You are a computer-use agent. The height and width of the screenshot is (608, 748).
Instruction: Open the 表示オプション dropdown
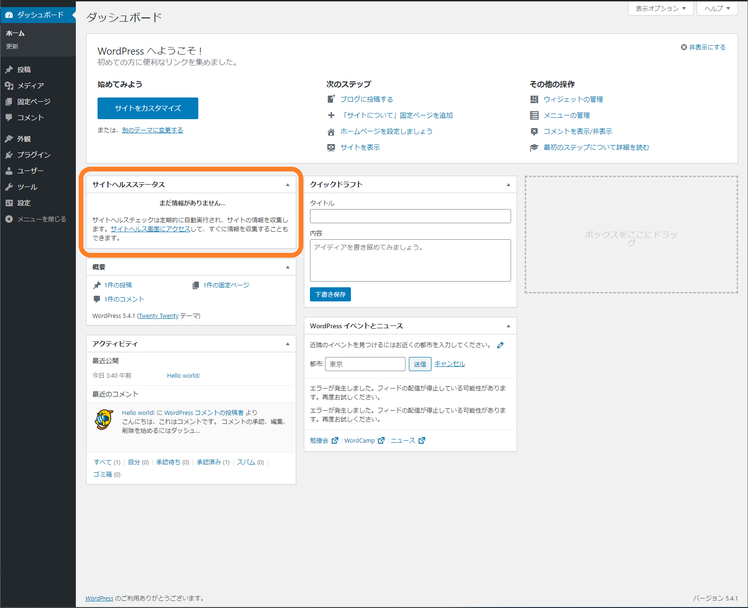click(661, 8)
